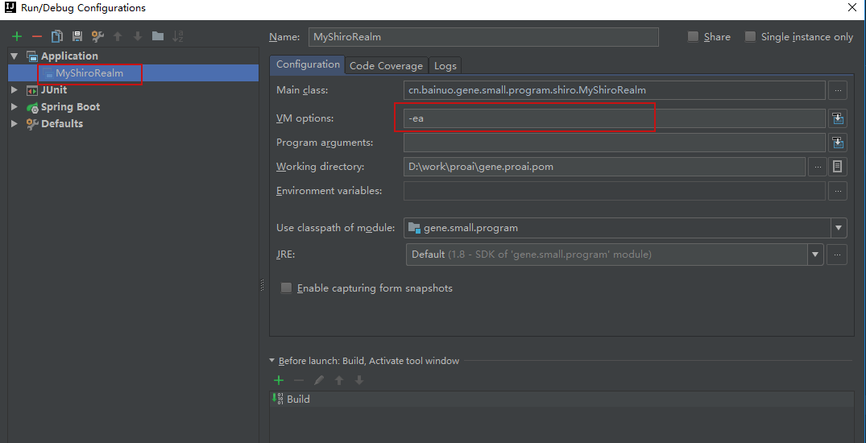Select MyShiroRealm configuration in tree

pos(89,73)
